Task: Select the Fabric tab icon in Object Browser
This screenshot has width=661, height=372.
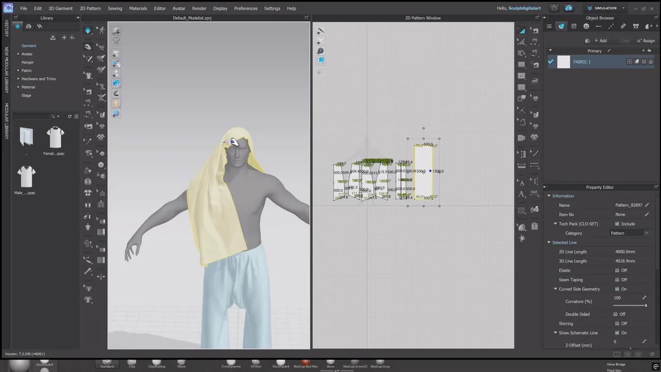Action: pyautogui.click(x=561, y=26)
